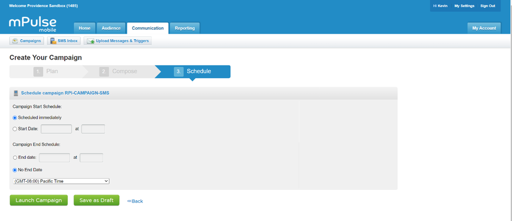512x221 pixels.
Task: Click the SMS Inbox icon
Action: (x=53, y=41)
